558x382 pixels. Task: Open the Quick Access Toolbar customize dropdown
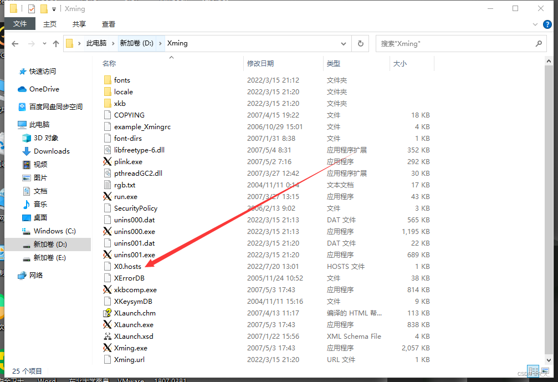click(54, 9)
